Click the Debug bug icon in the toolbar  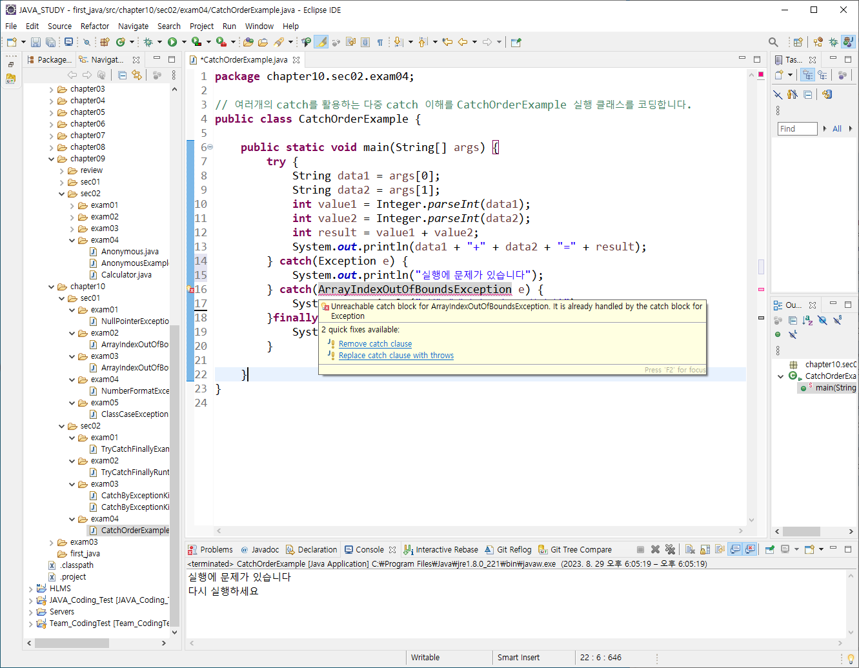[148, 42]
